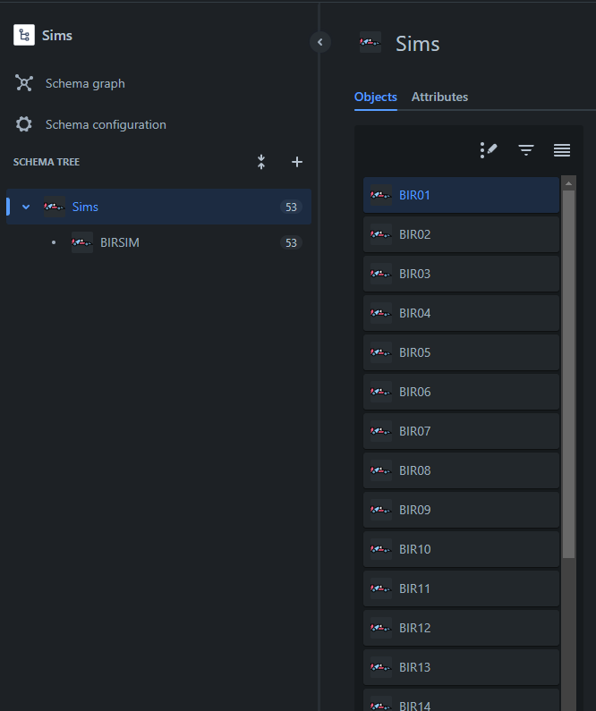This screenshot has width=596, height=711.
Task: Click the Sims schema tree icon in the sidebar header
Action: pos(24,35)
